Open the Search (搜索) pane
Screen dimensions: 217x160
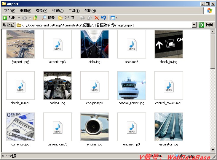click(x=48, y=18)
